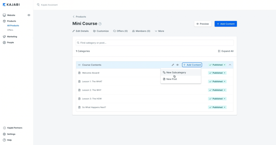276x145 pixels.
Task: Open the More dropdown menu
Action: coord(159,31)
